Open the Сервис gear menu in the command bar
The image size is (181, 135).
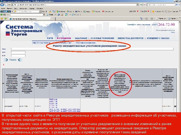point(173,18)
